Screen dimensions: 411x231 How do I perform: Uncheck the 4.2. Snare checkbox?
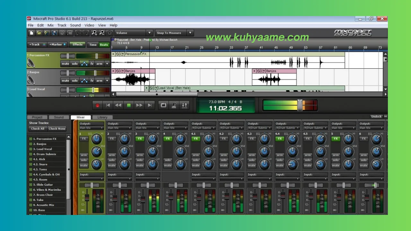31,164
